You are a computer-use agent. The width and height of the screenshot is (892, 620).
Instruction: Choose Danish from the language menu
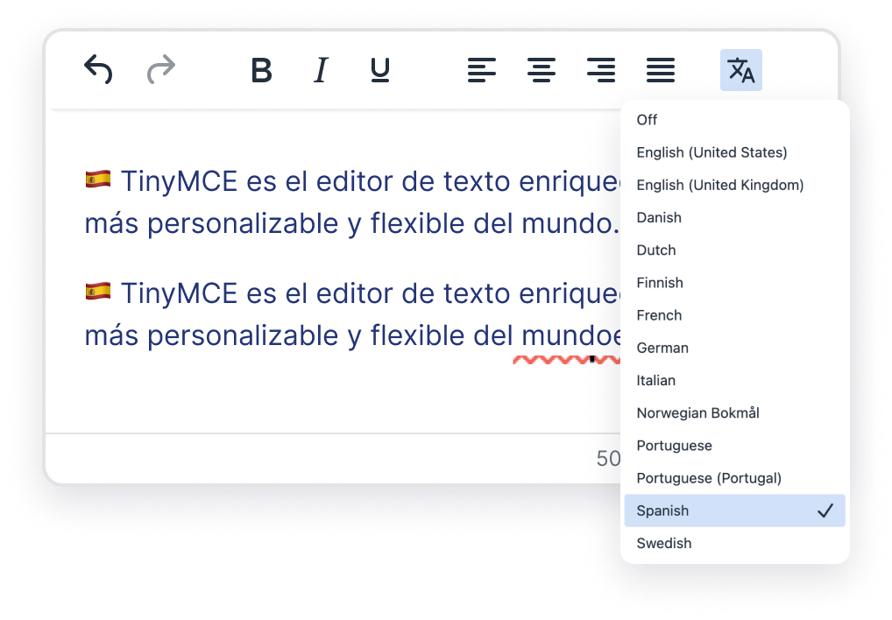[659, 217]
